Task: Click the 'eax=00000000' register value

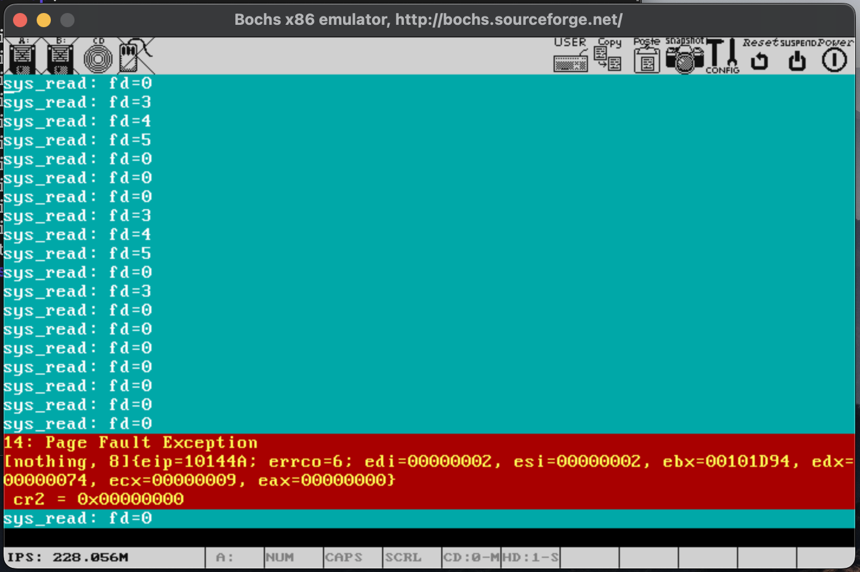Action: click(322, 480)
